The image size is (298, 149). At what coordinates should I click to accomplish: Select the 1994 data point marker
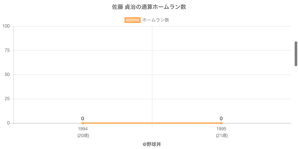tap(83, 123)
